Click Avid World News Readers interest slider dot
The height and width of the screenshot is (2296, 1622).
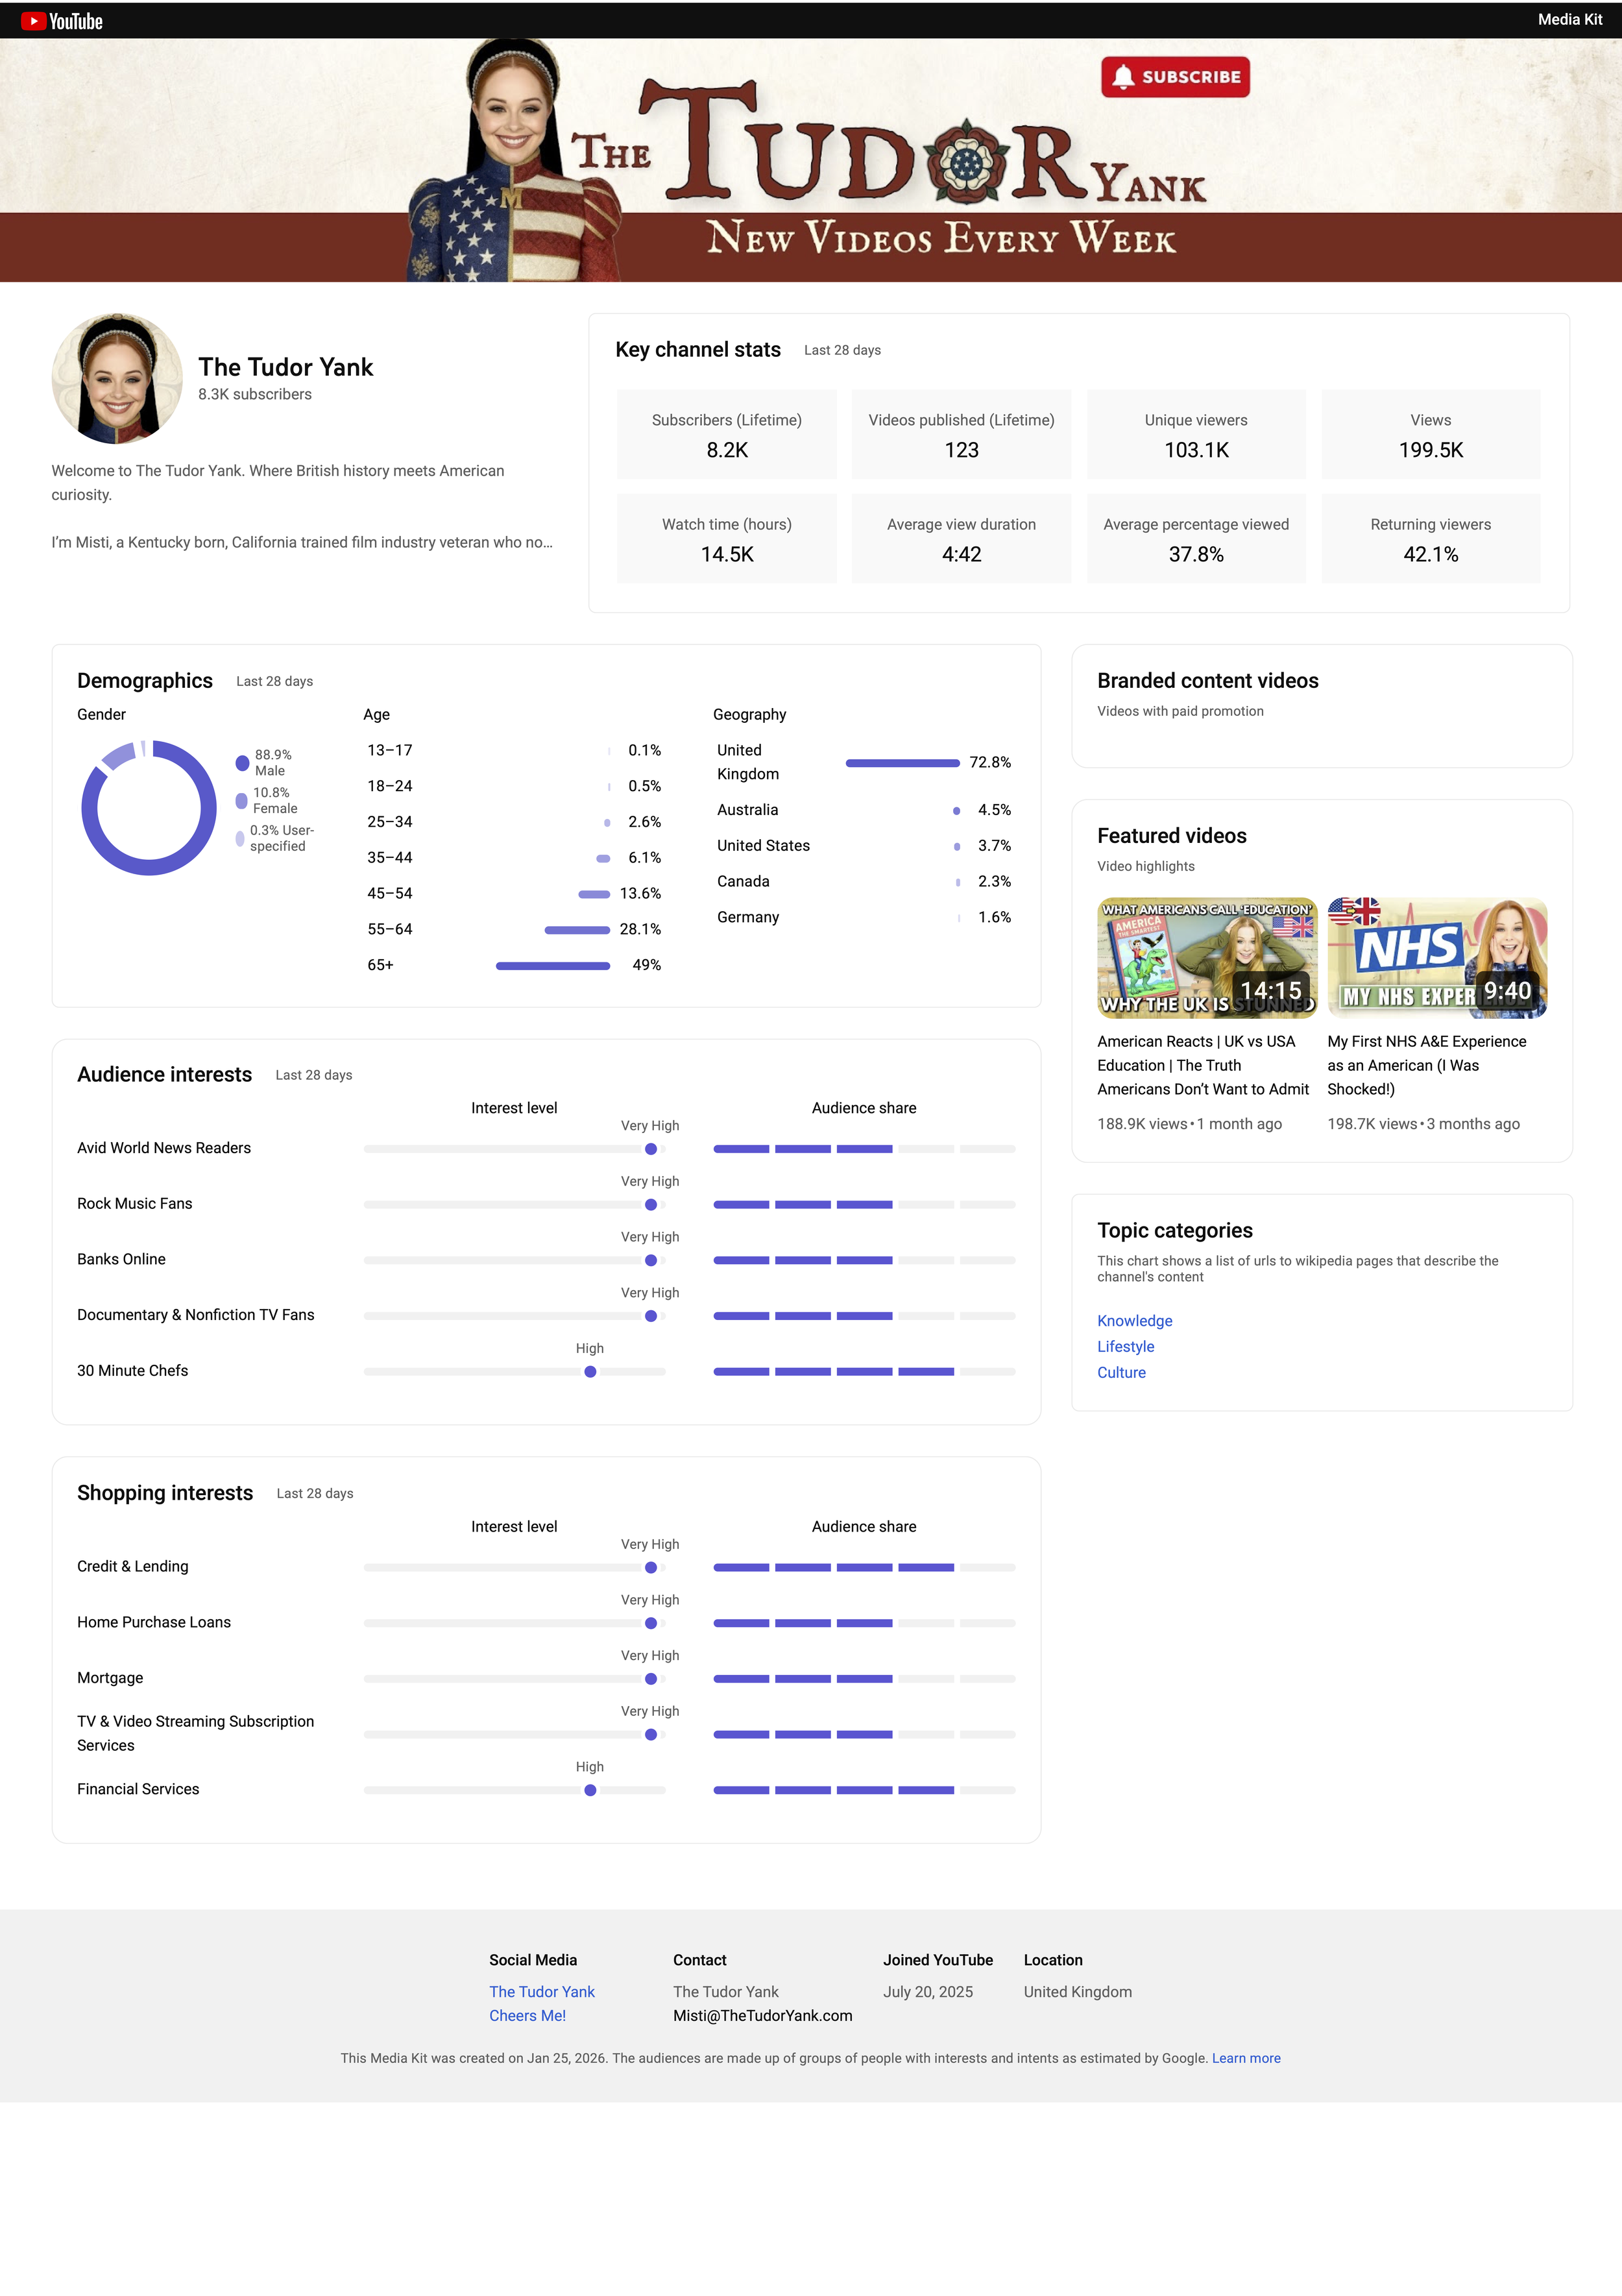click(651, 1149)
